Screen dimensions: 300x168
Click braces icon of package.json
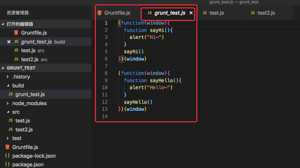pyautogui.click(x=7, y=164)
